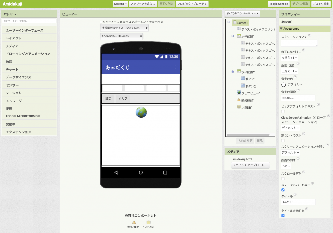Select the 通知機能1 warning icon in tree
Image resolution: width=333 pixels, height=233 pixels.
239,100
